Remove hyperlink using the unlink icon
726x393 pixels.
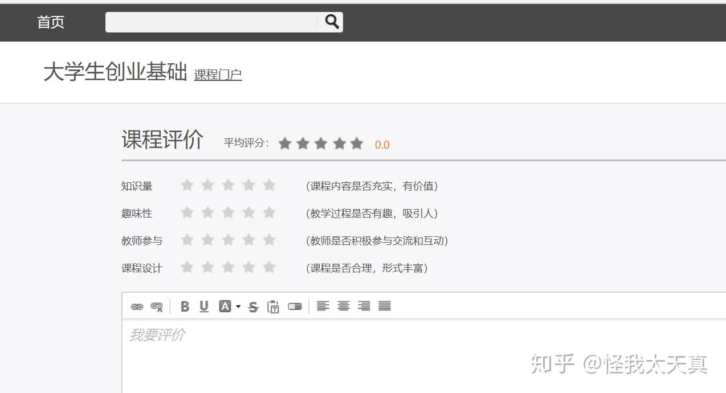tap(157, 306)
